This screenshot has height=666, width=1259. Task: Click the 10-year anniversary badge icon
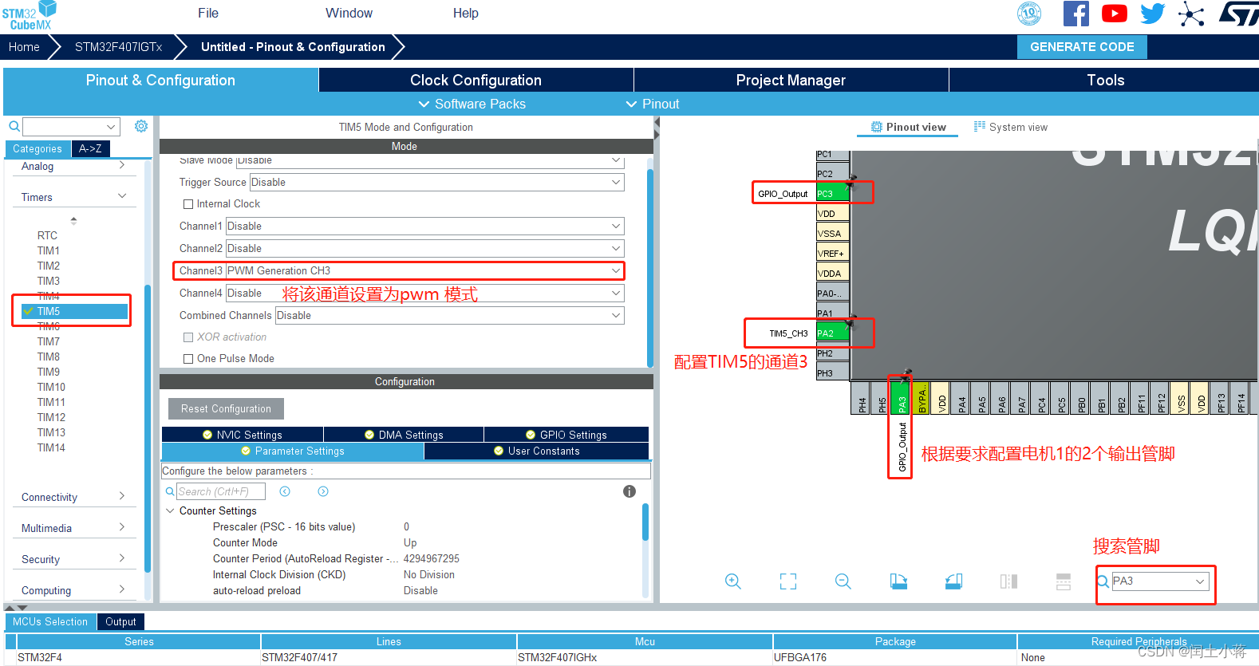[x=1030, y=14]
